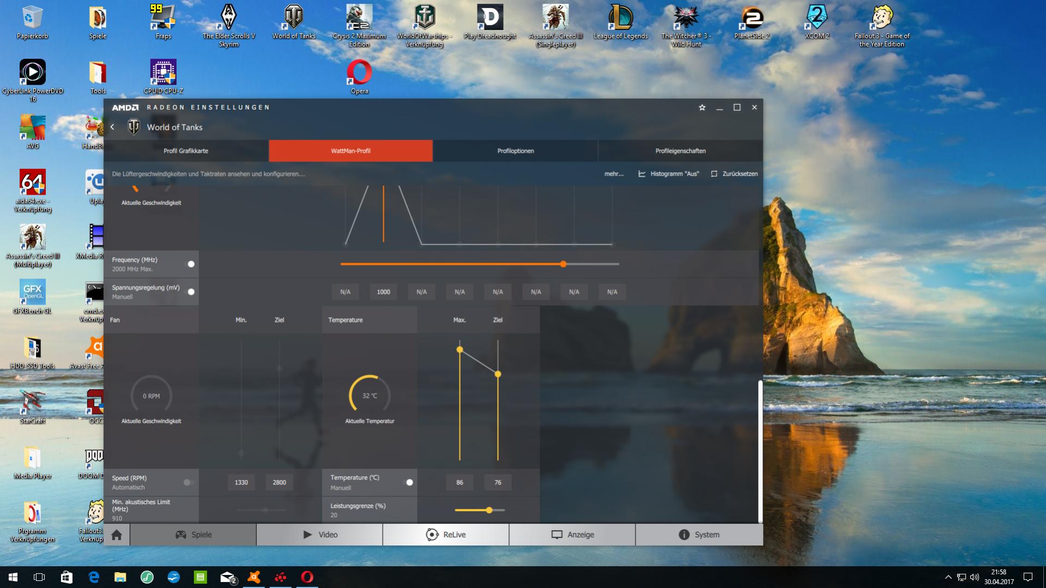Click the Histogramm "Aus" text

(674, 174)
